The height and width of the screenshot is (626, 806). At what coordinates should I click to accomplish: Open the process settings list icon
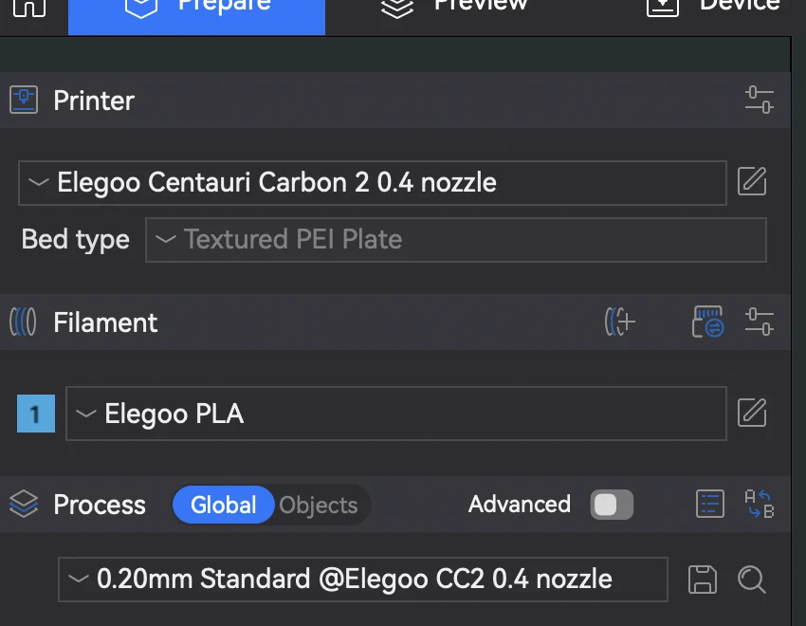pos(710,504)
